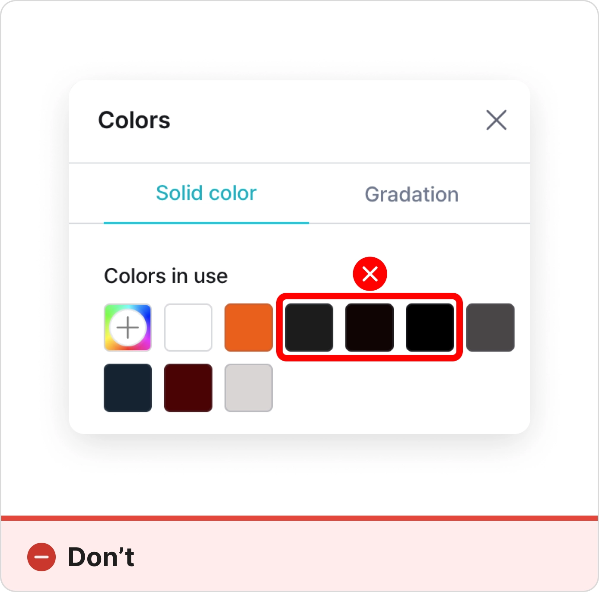The height and width of the screenshot is (592, 599).
Task: Click the red minus Don't icon
Action: pyautogui.click(x=41, y=557)
